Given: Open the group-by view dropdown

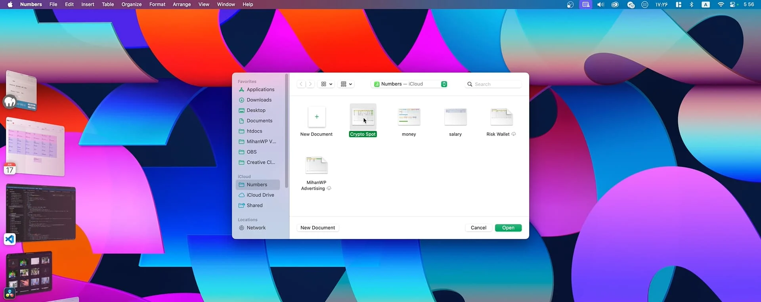Looking at the screenshot, I should [346, 84].
